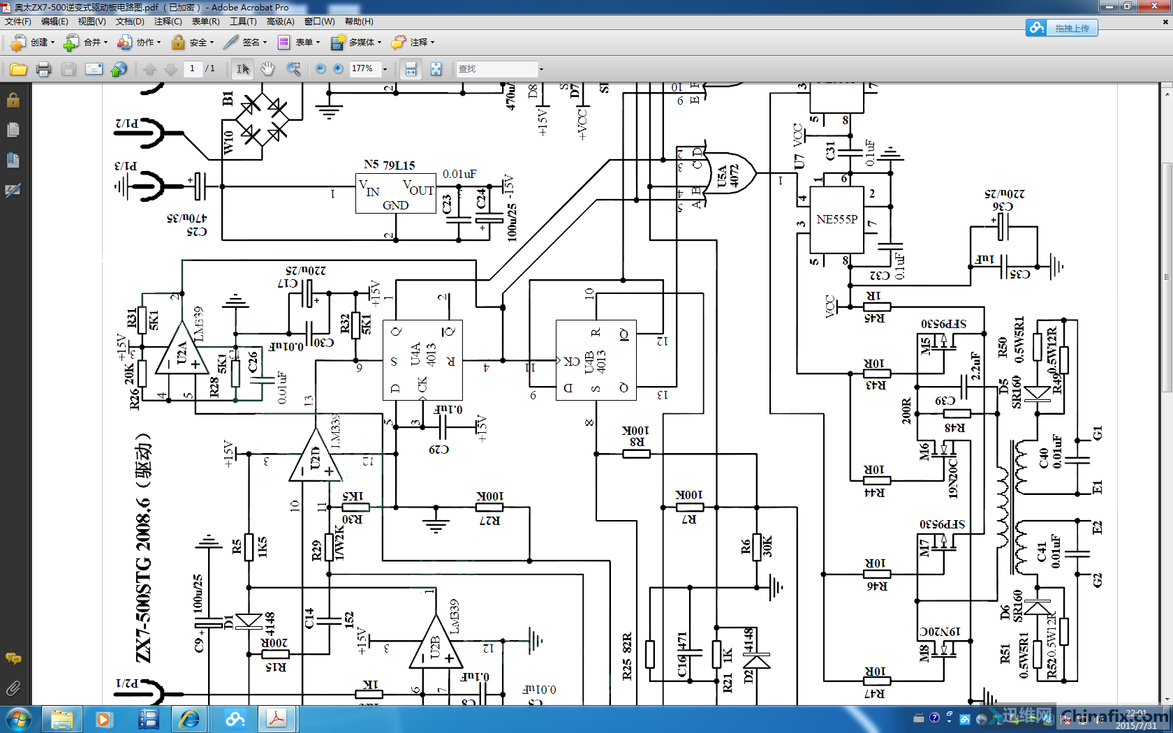Open the media player taskbar icon
Viewport: 1173px width, 733px height.
coord(103,719)
